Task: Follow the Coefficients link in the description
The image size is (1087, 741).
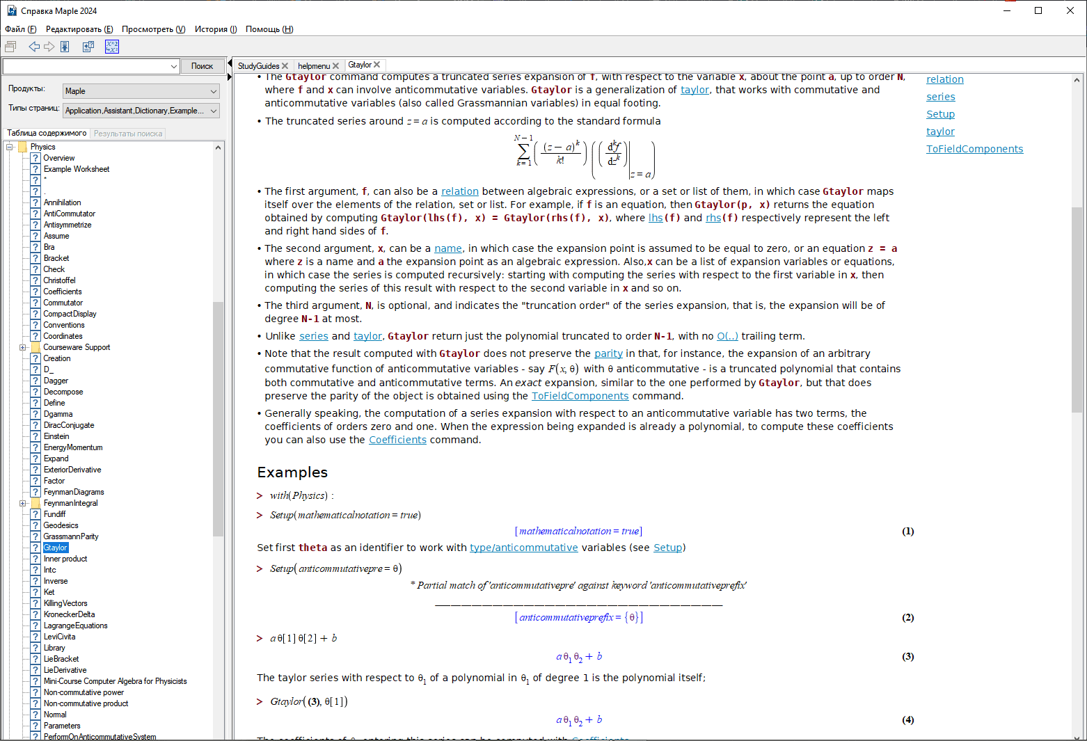Action: [397, 440]
